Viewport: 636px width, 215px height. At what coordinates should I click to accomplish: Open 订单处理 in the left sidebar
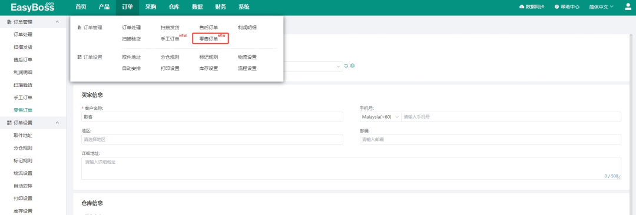click(23, 35)
